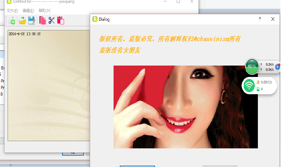Click the Dialog title bar app icon
Image resolution: width=281 pixels, height=167 pixels.
click(95, 19)
